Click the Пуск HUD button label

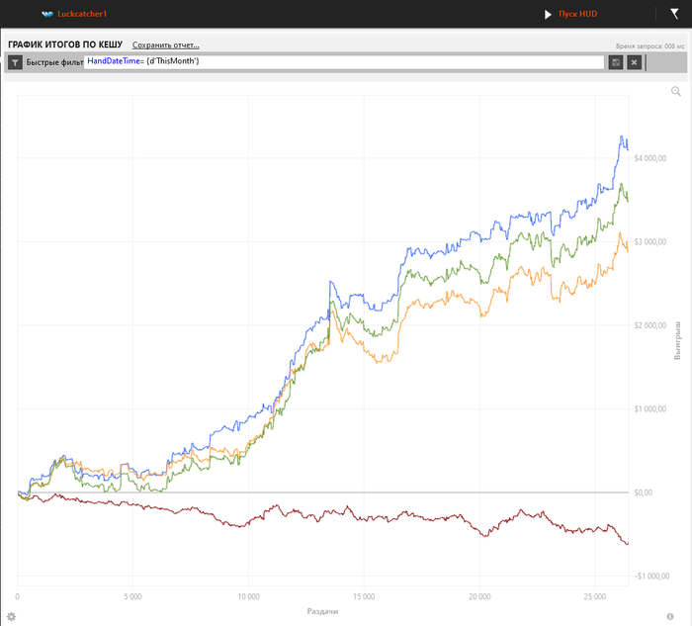pyautogui.click(x=577, y=15)
